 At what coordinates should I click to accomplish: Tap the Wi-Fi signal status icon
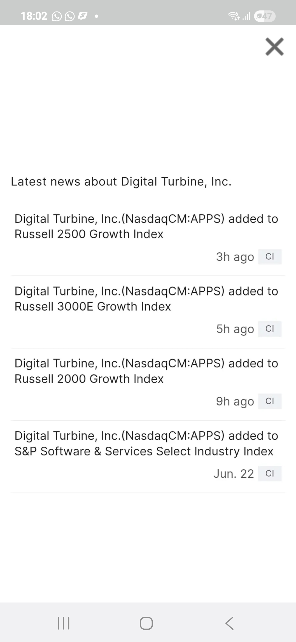234,16
